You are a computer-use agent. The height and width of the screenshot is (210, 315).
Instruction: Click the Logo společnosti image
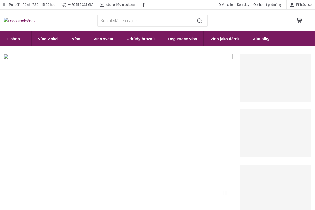pyautogui.click(x=20, y=21)
